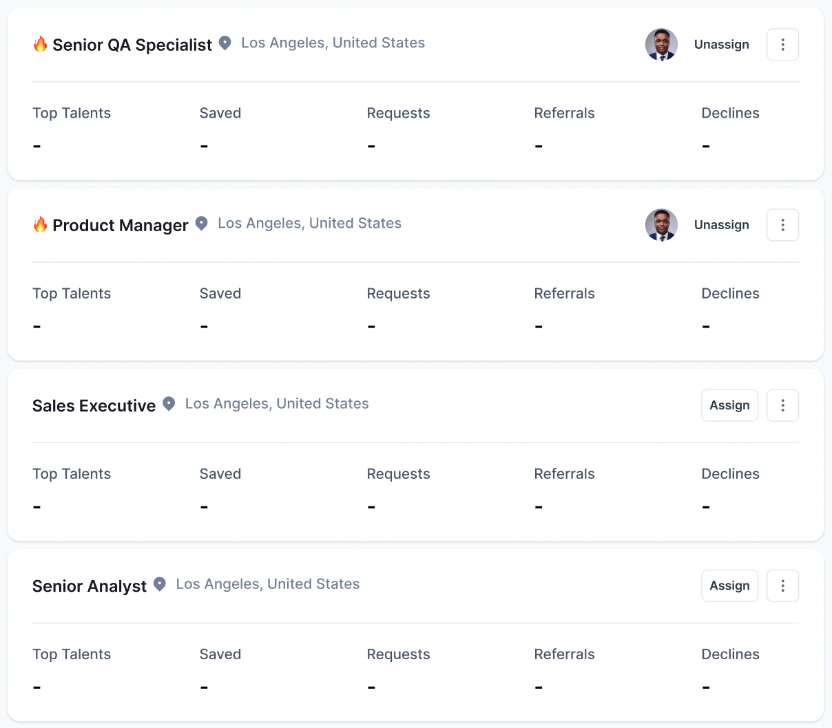Click the fire icon beside Senior QA Specialist

[x=41, y=45]
